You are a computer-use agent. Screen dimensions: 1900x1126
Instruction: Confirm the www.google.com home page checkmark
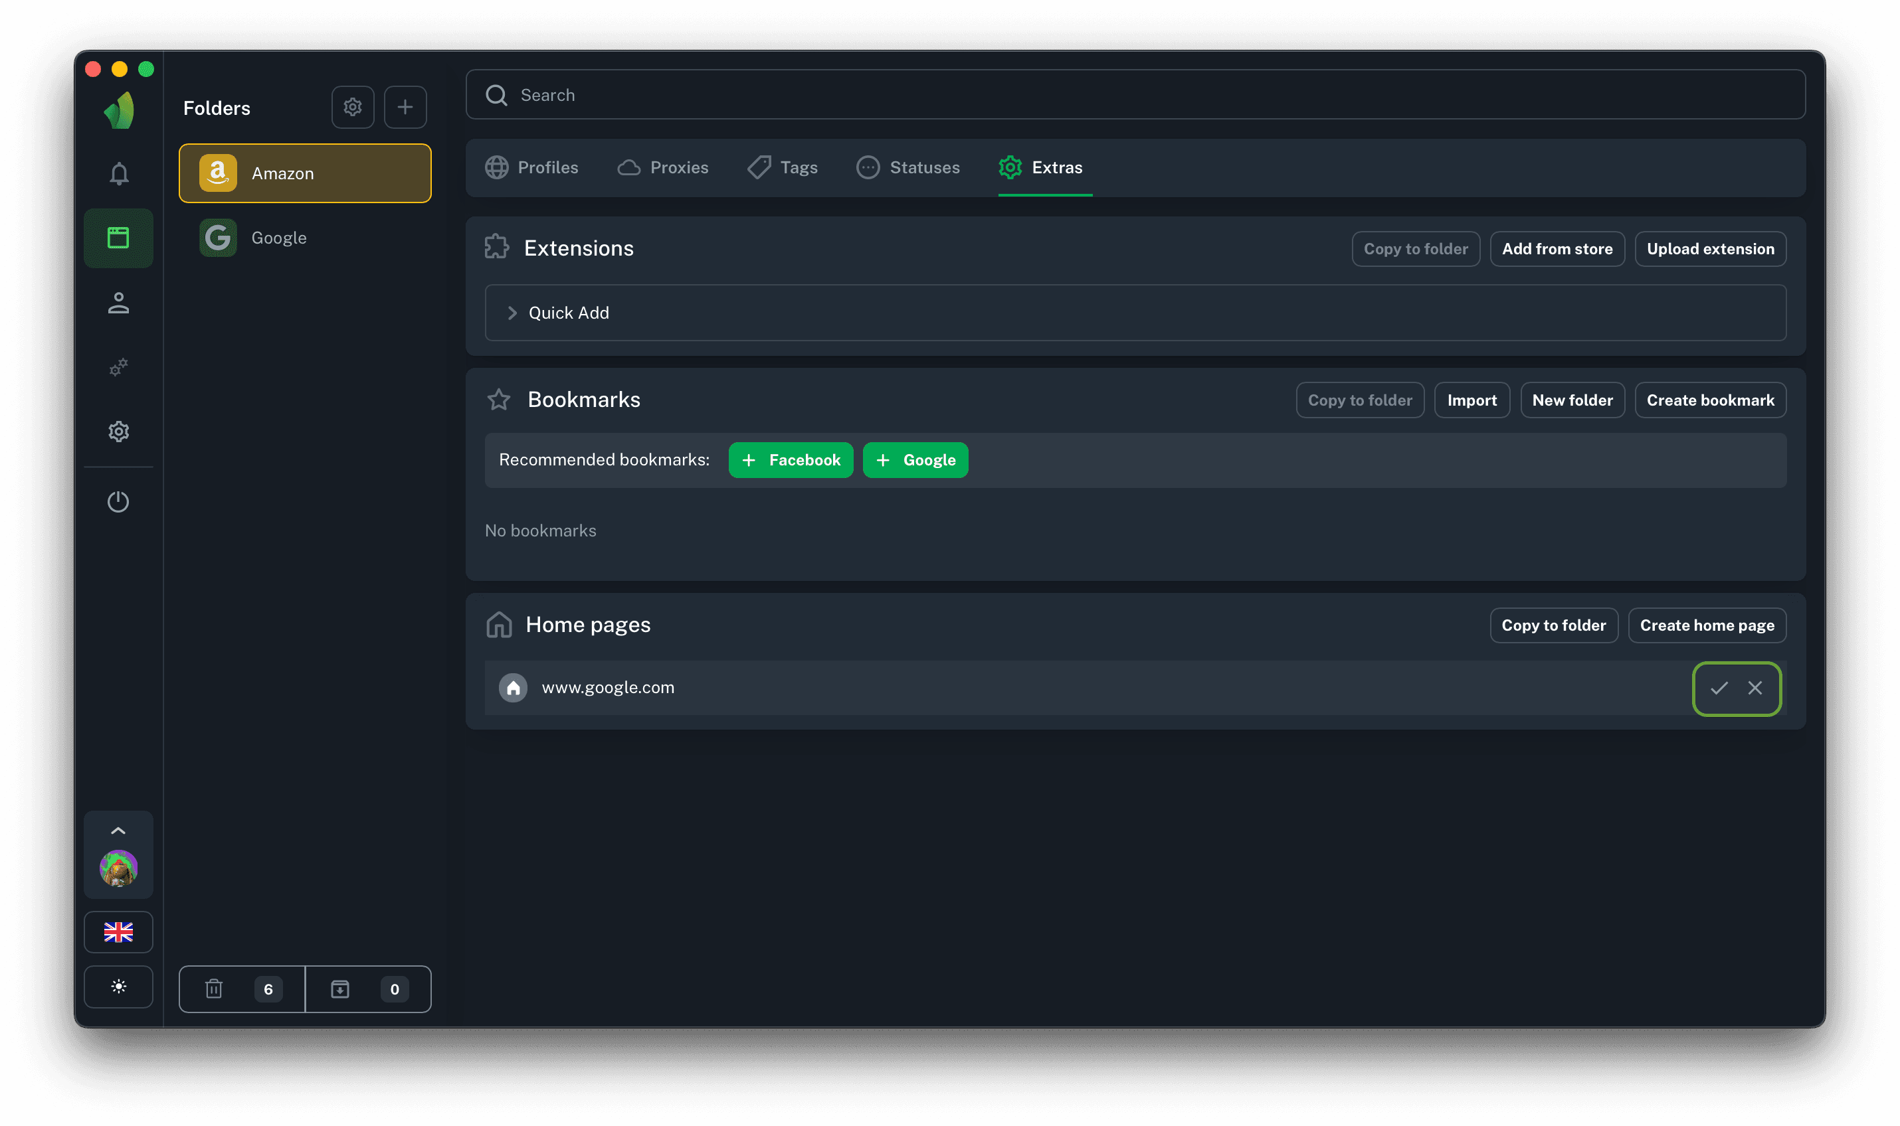pos(1719,688)
